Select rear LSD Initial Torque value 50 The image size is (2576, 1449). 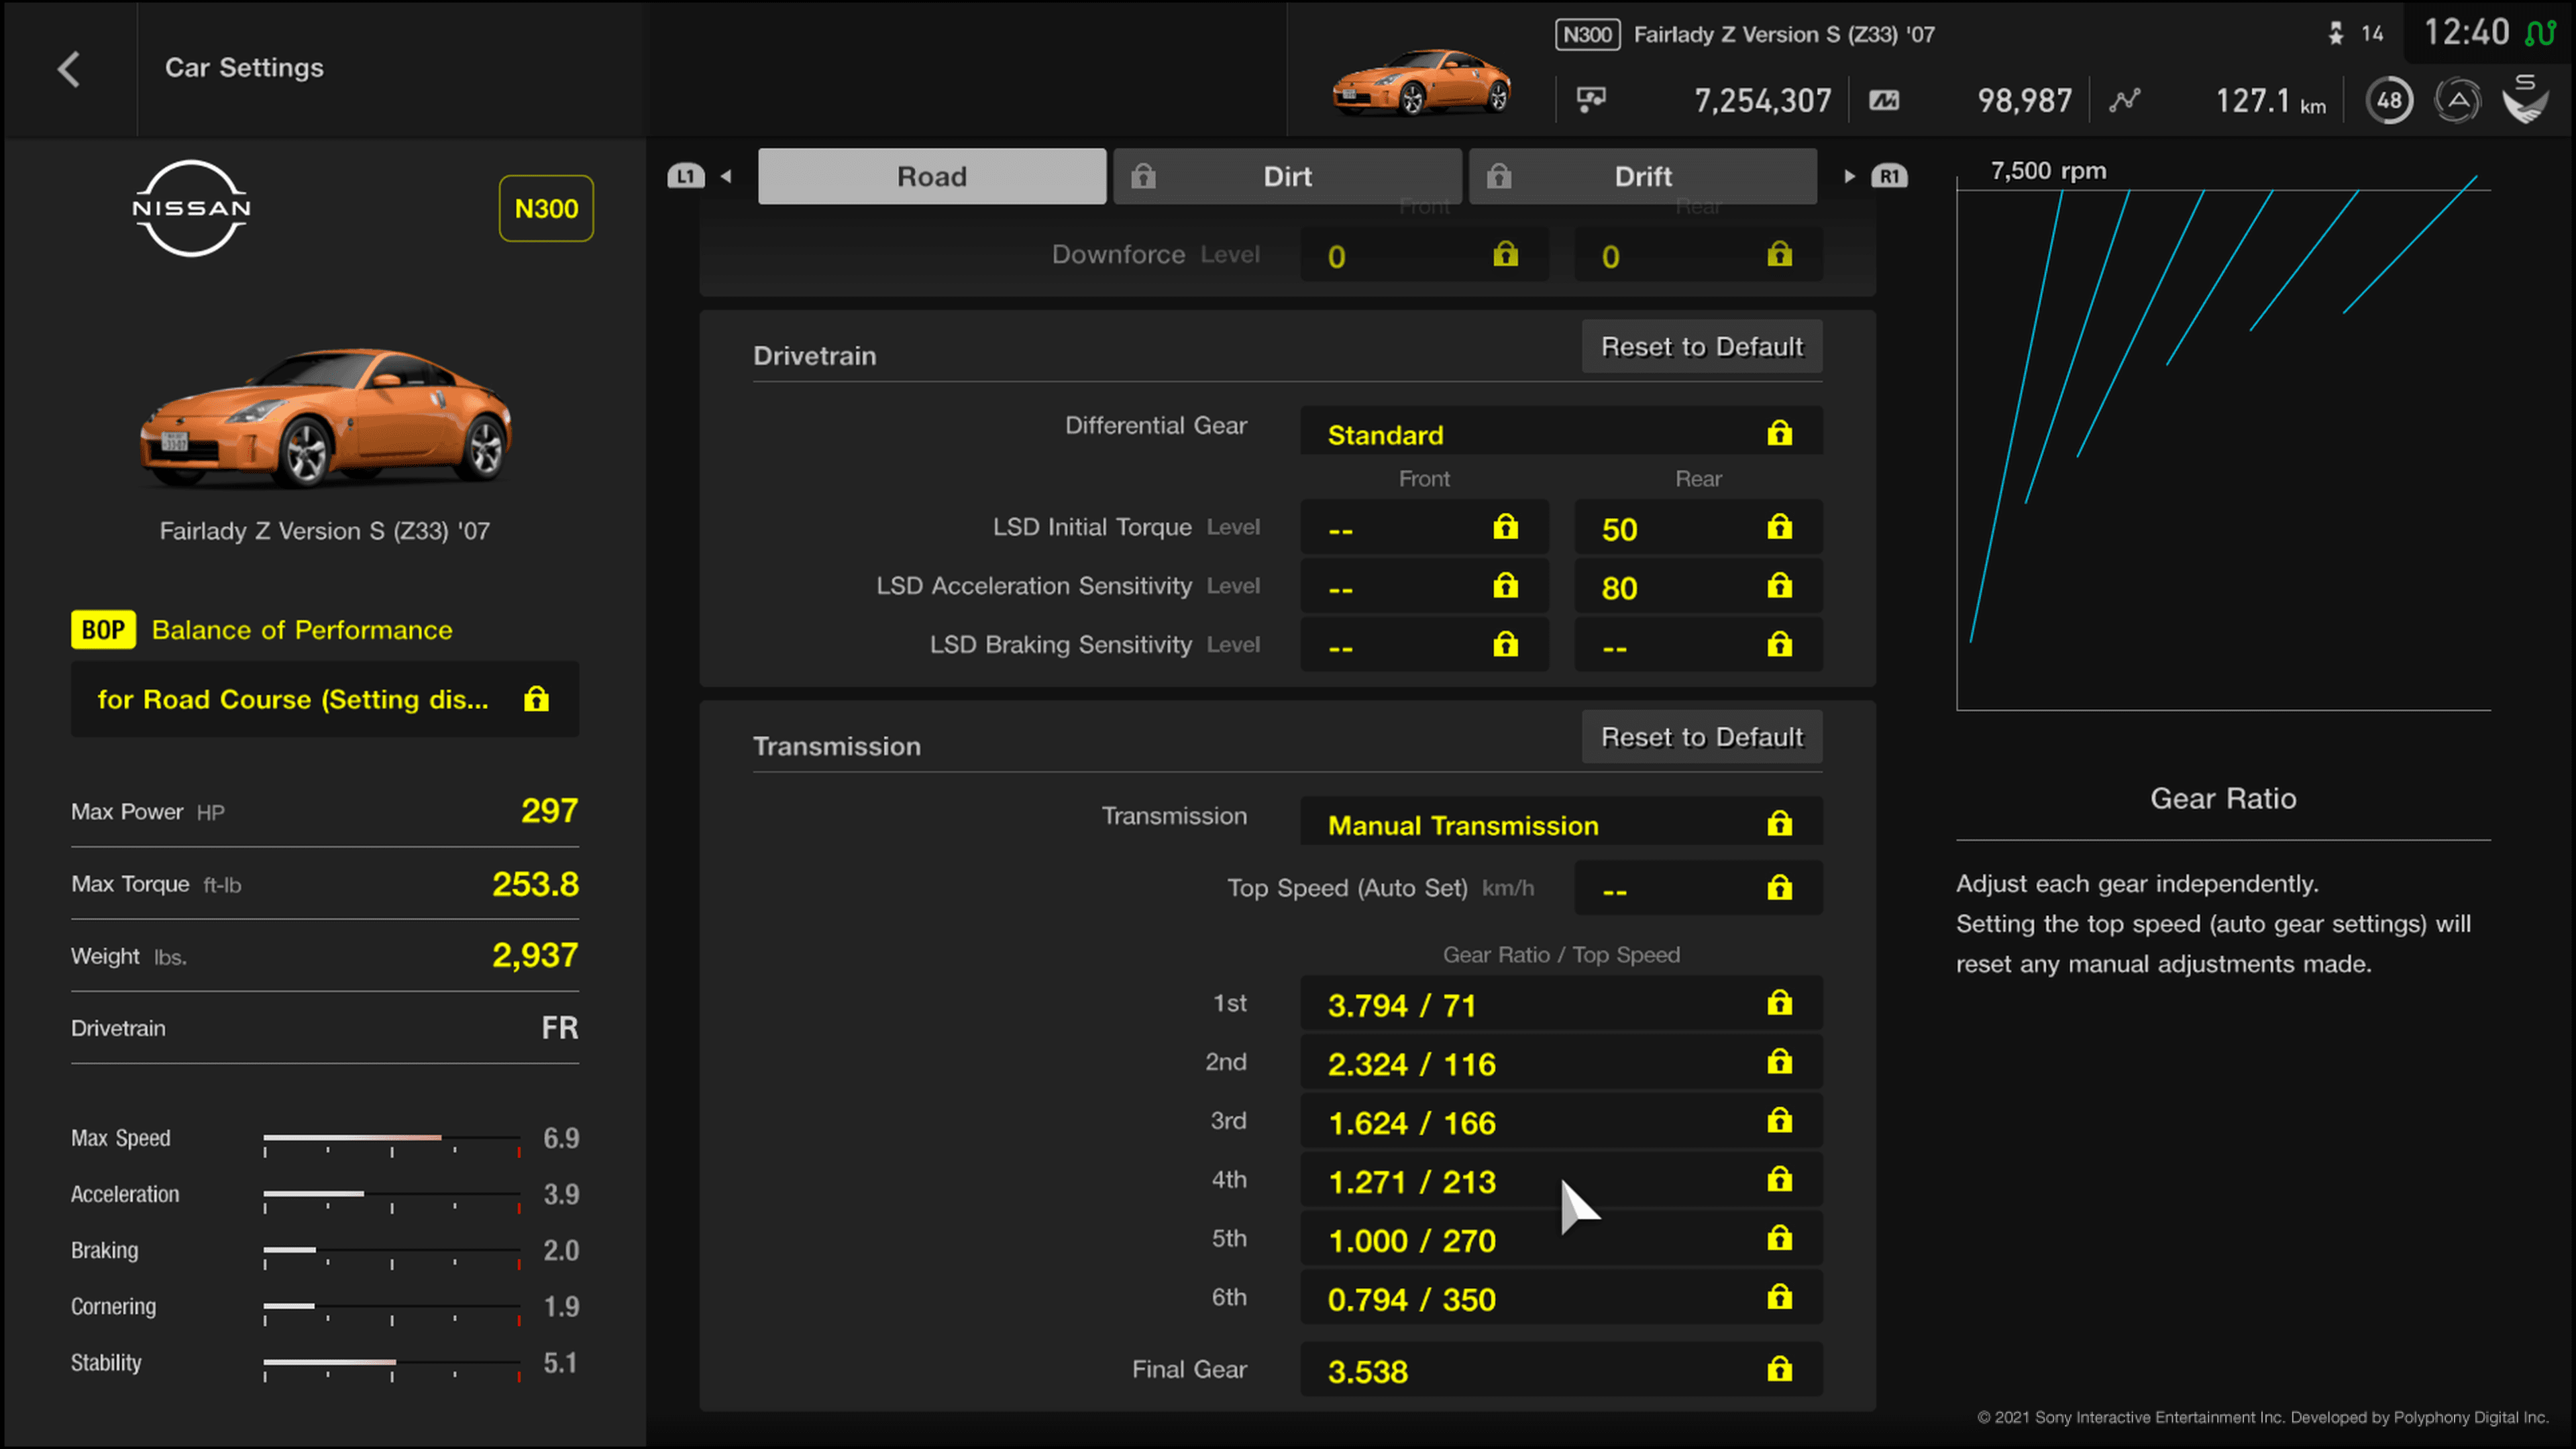point(1698,527)
